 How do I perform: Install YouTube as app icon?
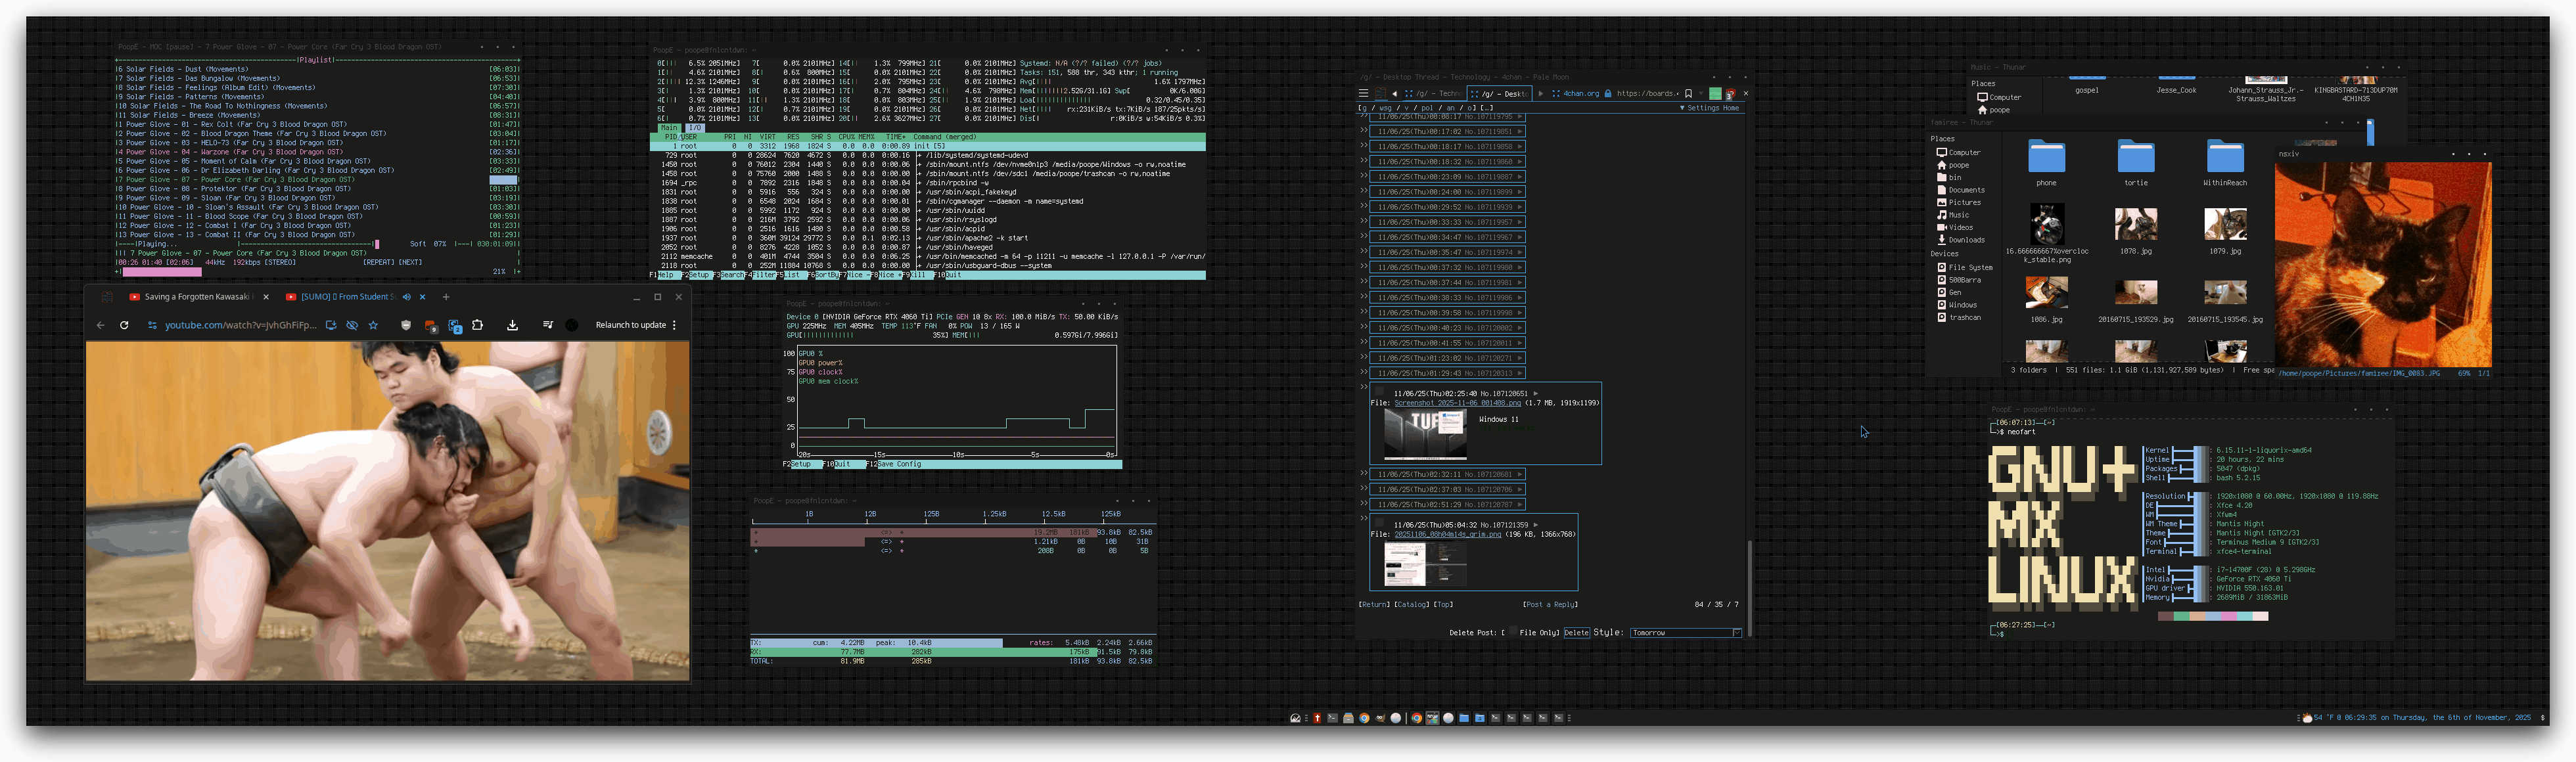(331, 325)
